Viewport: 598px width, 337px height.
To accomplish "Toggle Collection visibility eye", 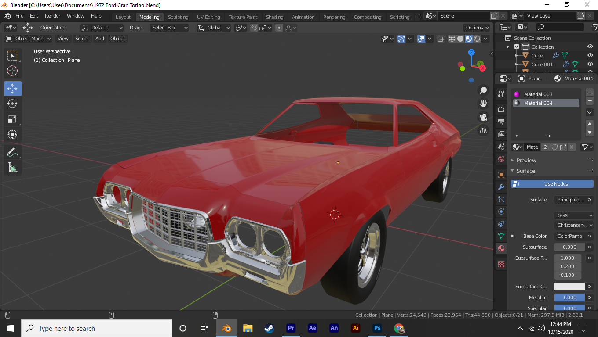I will [x=590, y=47].
